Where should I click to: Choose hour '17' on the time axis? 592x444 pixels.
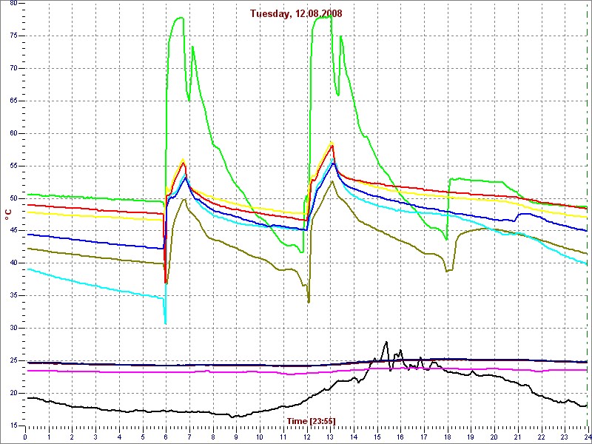point(424,437)
